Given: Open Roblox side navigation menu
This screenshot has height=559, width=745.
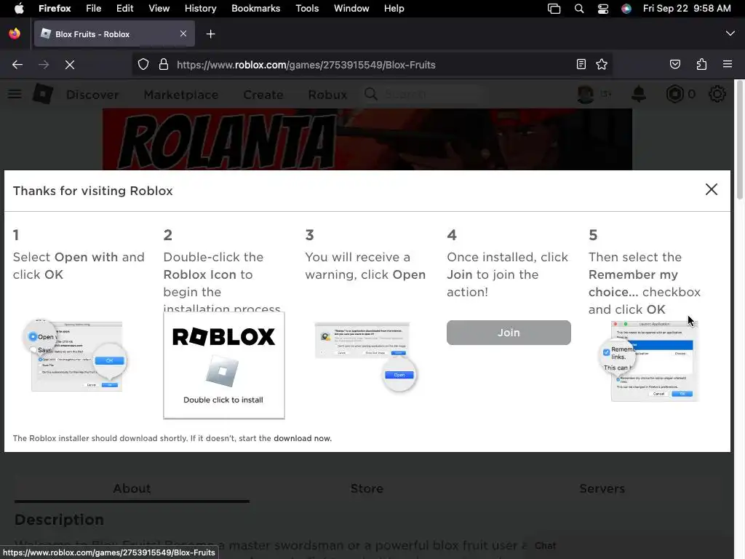Looking at the screenshot, I should coord(15,94).
